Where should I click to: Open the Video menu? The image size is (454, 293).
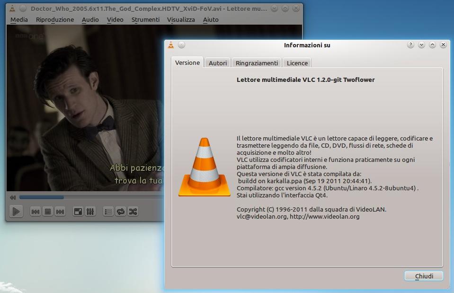point(115,20)
